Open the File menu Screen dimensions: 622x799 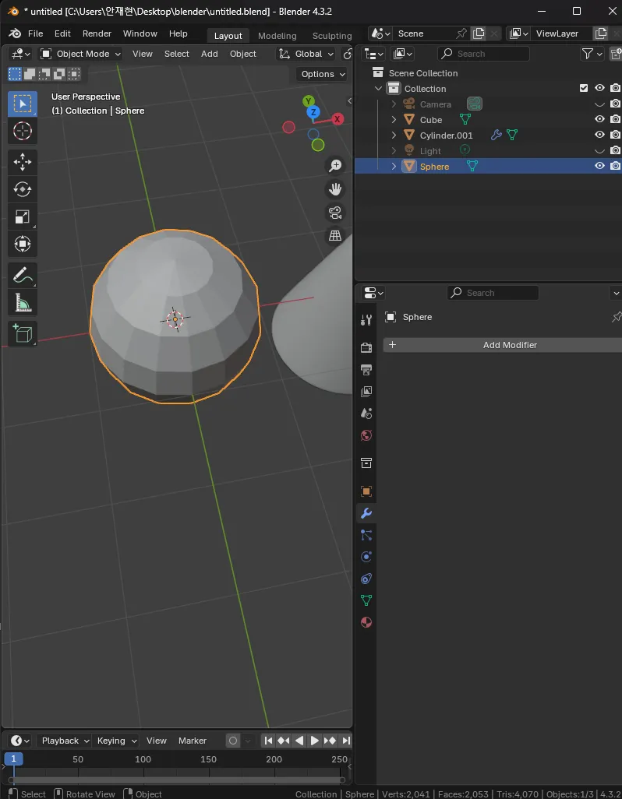click(35, 33)
